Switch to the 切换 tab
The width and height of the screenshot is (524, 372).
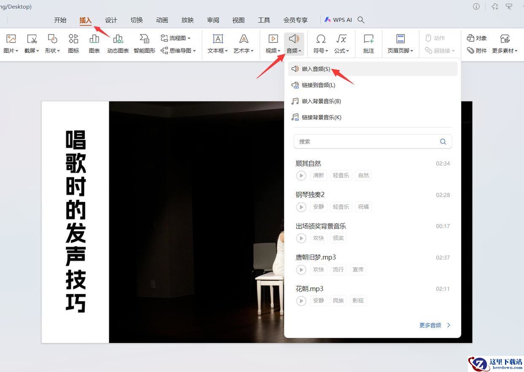(x=136, y=20)
